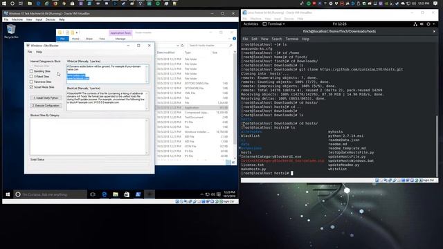Select the highlighted Application file row

[192, 108]
